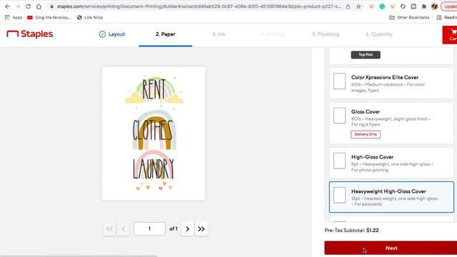Click the Next button

(391, 248)
